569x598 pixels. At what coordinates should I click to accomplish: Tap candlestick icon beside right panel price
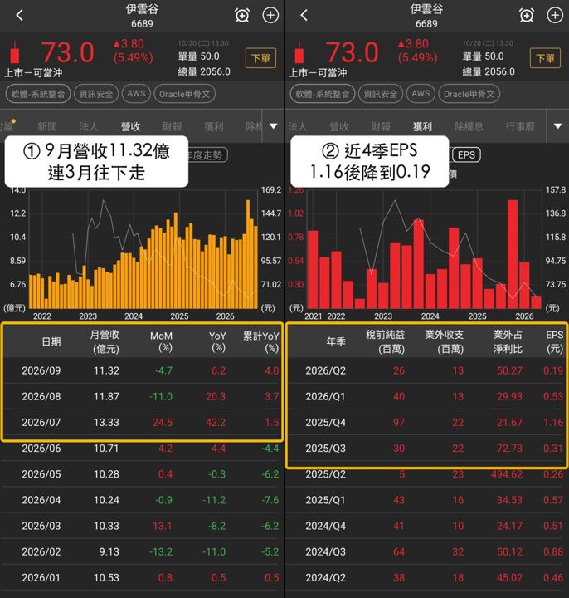point(299,51)
